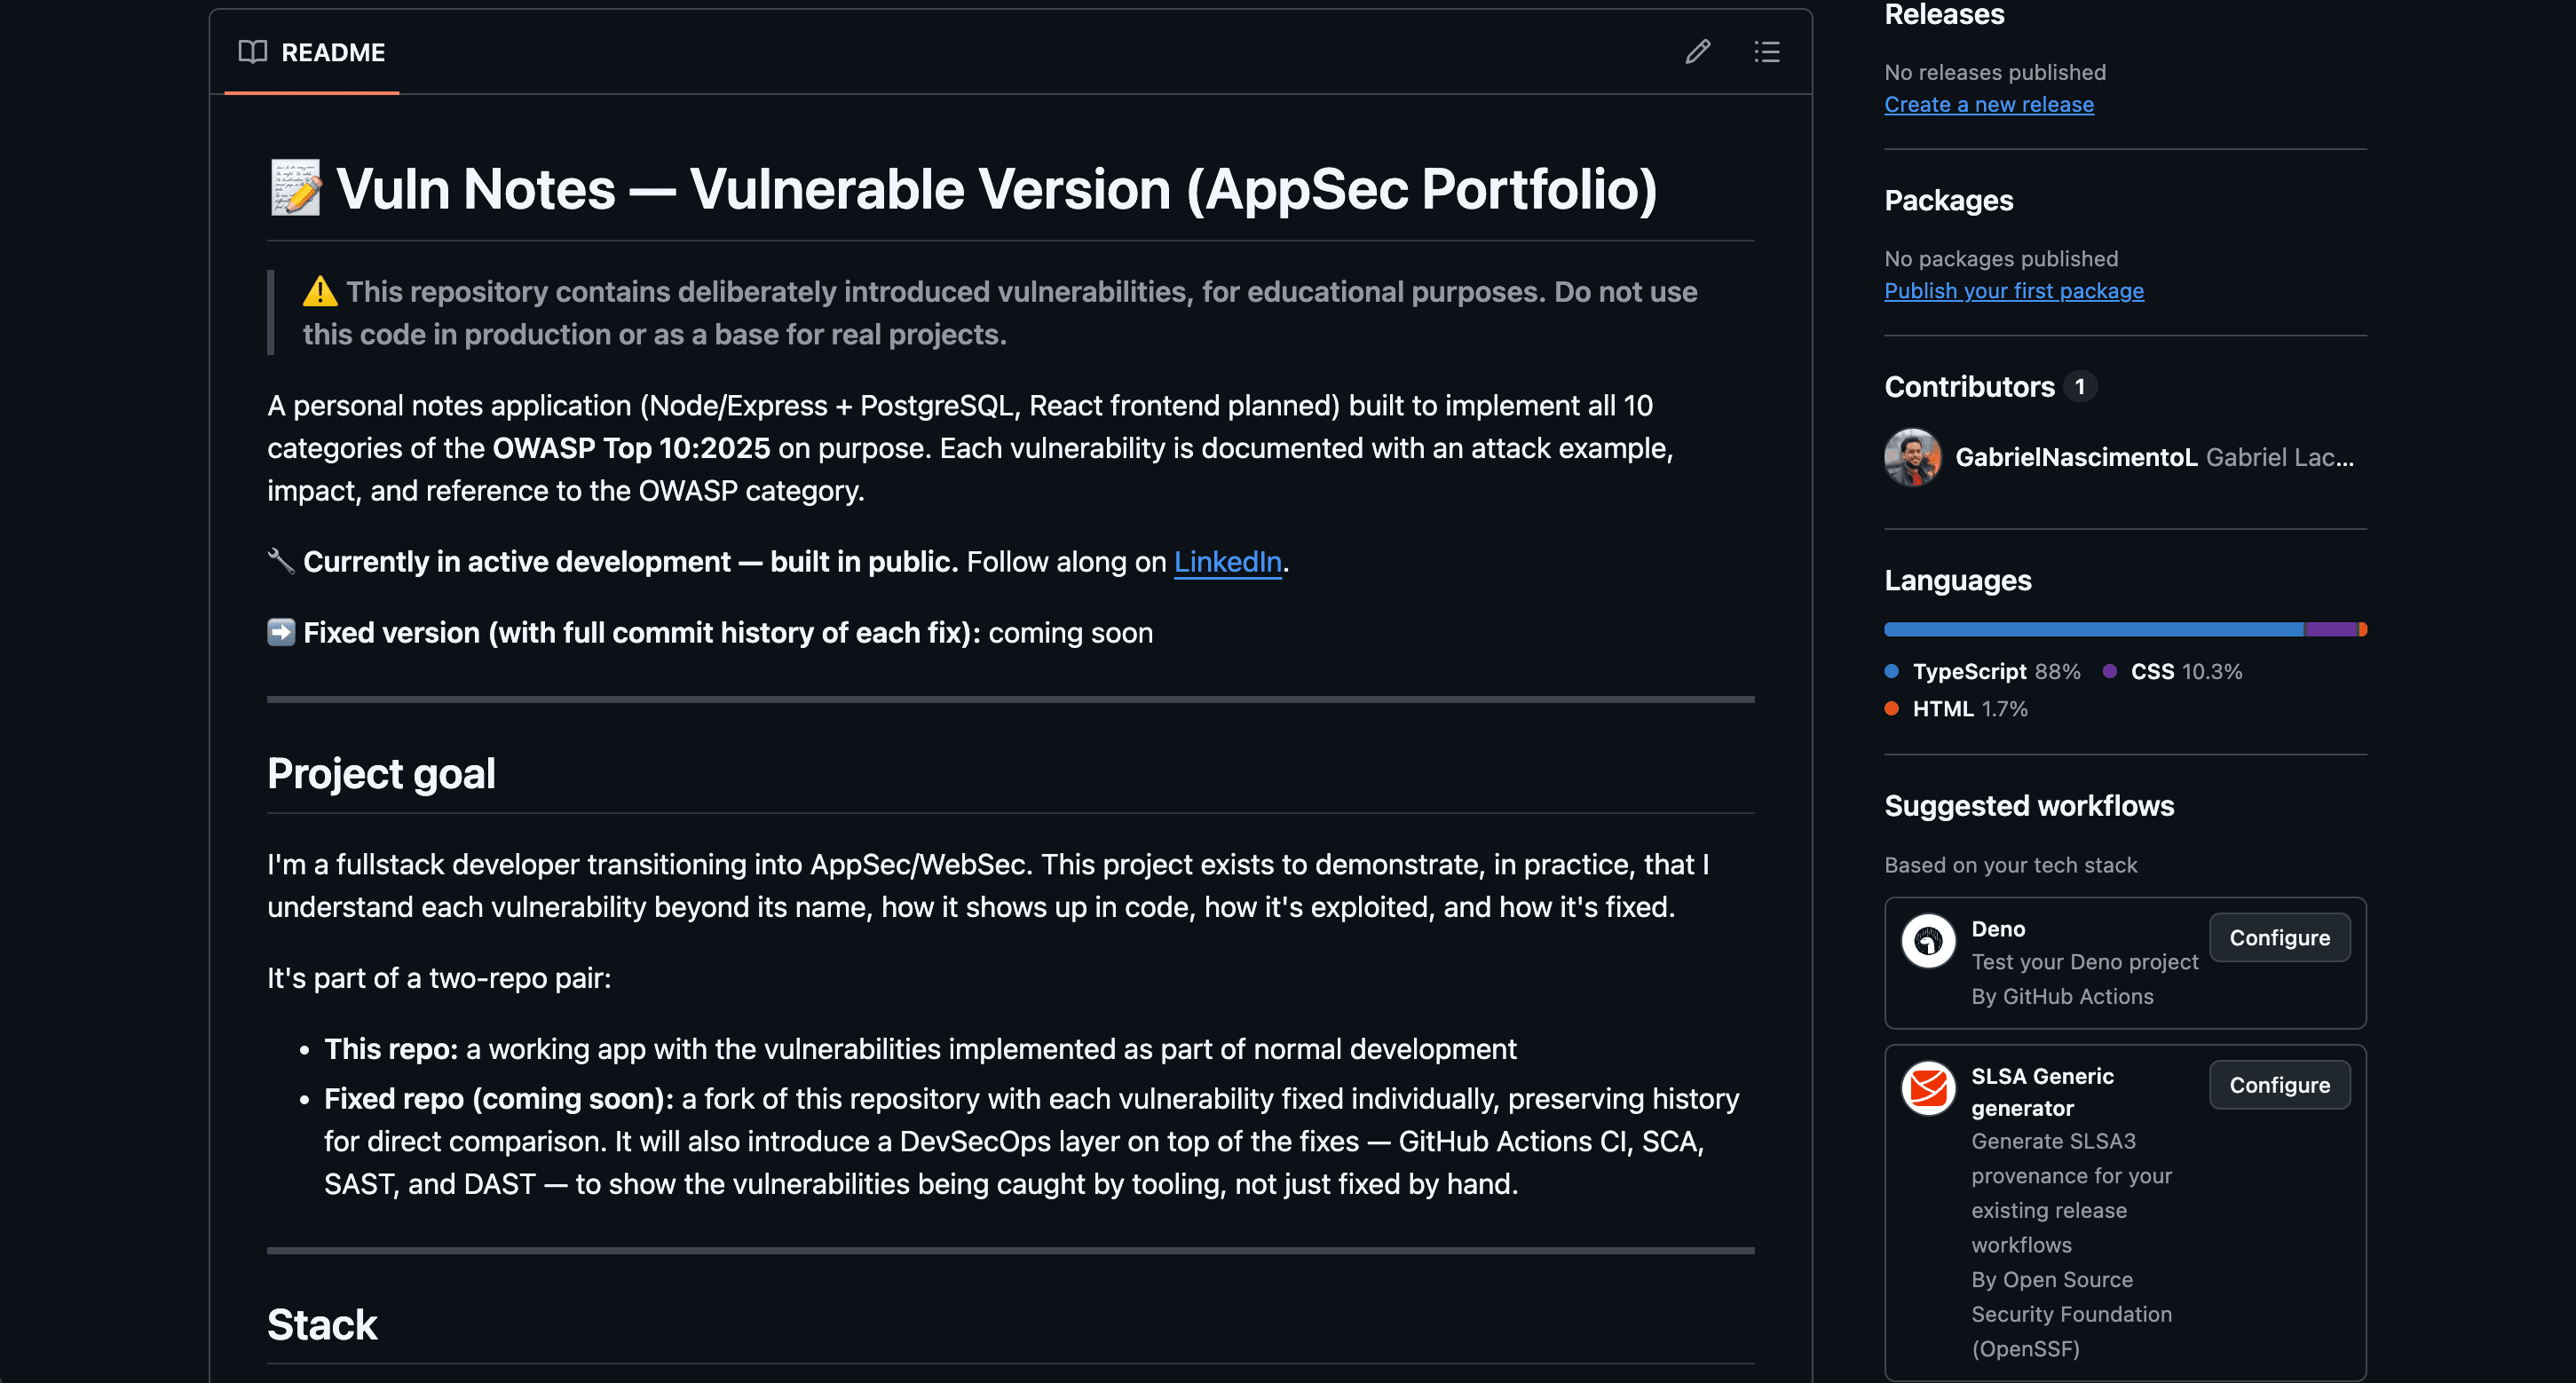Click the CSS purple language dot
The height and width of the screenshot is (1383, 2576).
coord(2110,671)
